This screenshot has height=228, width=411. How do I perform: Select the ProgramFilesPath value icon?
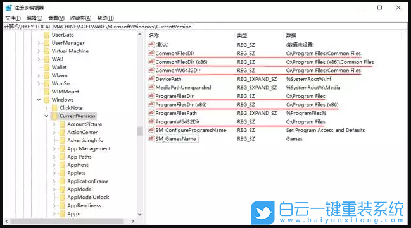pos(151,113)
